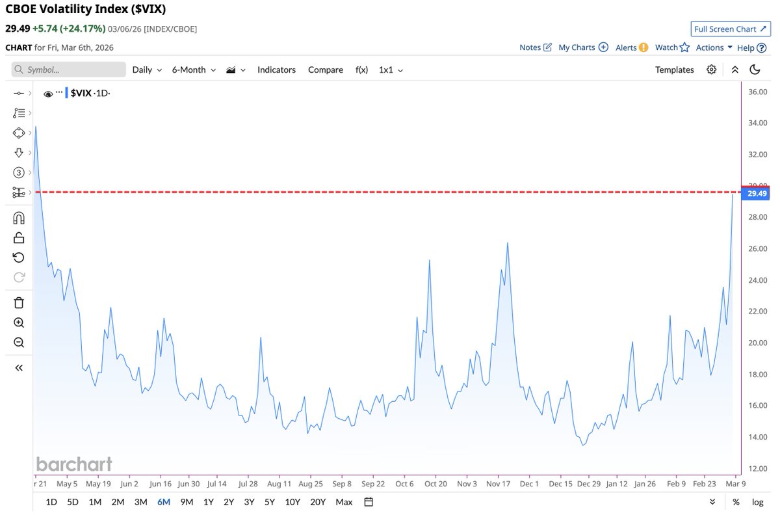Image resolution: width=780 pixels, height=515 pixels.
Task: Click the scroll-to-latest double arrow icon
Action: (x=713, y=501)
